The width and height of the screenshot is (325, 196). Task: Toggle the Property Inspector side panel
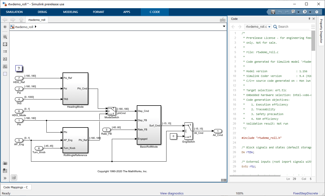[321, 30]
